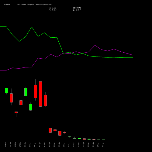Click the small red candle for 25 Mar
Viewport: 152px width, 152px height.
point(16,112)
